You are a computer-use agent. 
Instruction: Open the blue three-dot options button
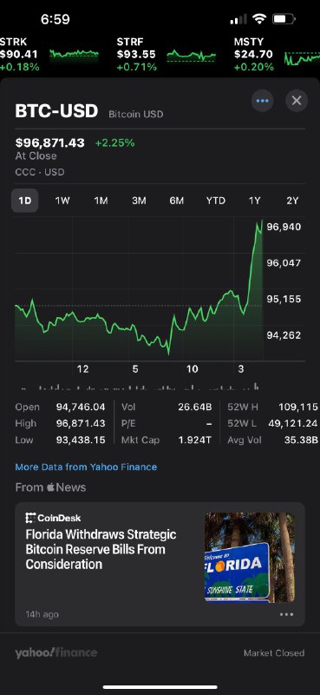point(263,101)
